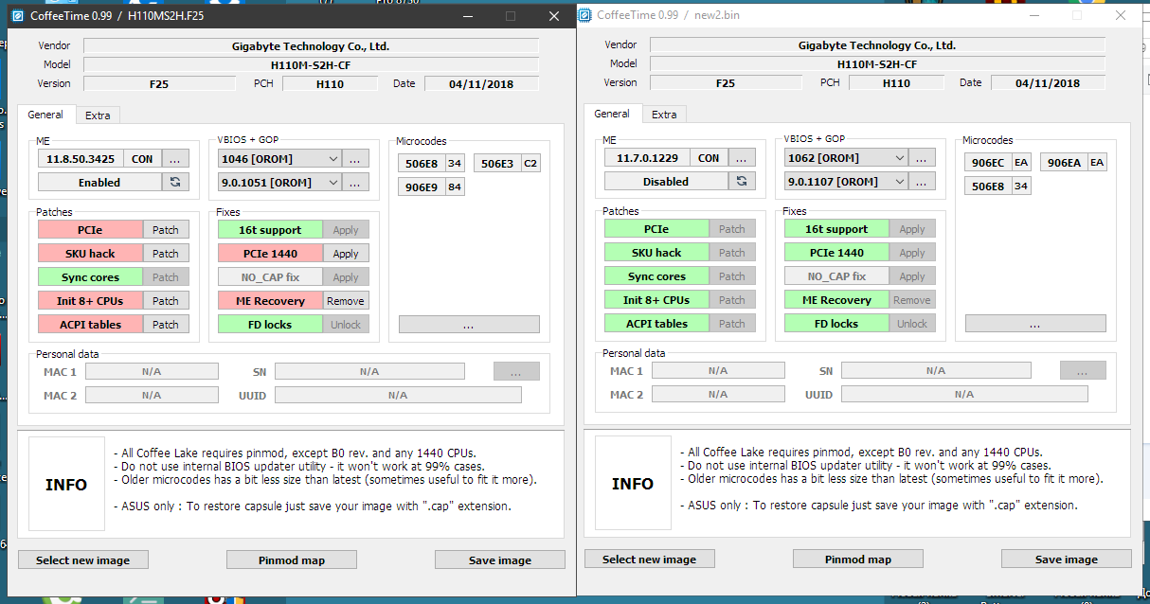The height and width of the screenshot is (604, 1150).
Task: Click browse button next to 9.0.1051 [OROM]
Action: point(355,182)
